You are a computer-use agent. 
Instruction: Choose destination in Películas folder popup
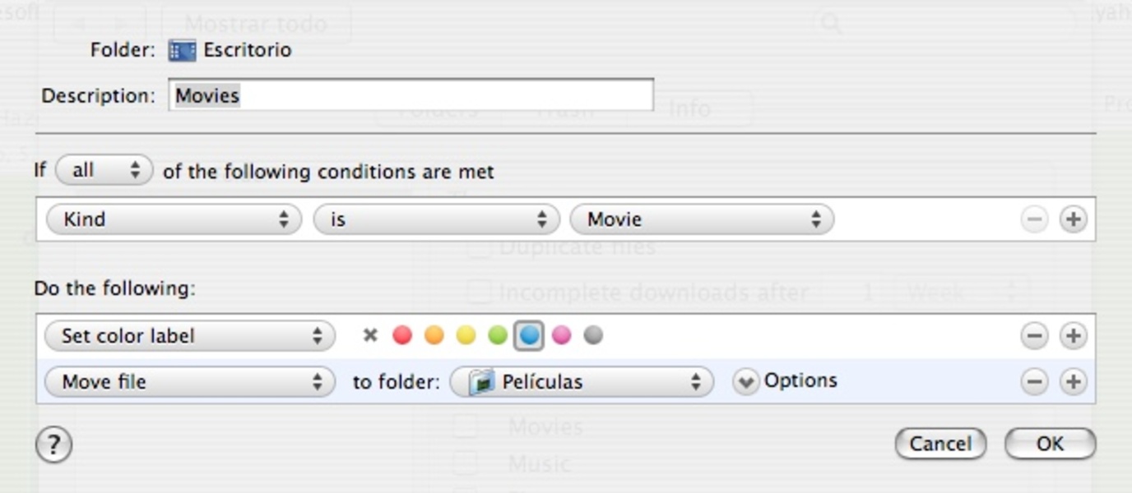point(581,381)
